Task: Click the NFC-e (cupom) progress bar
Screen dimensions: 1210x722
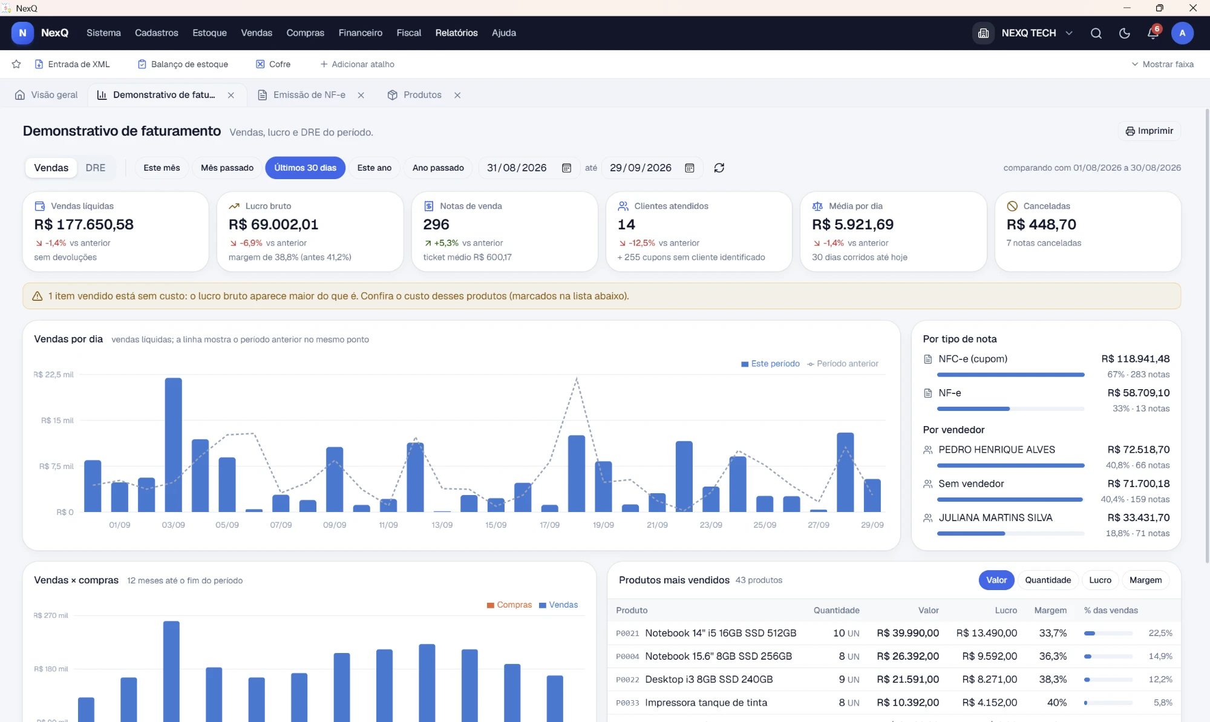Action: pos(1010,375)
